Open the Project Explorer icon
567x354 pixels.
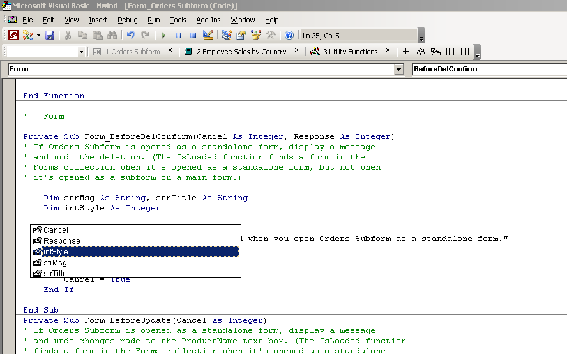tap(227, 35)
